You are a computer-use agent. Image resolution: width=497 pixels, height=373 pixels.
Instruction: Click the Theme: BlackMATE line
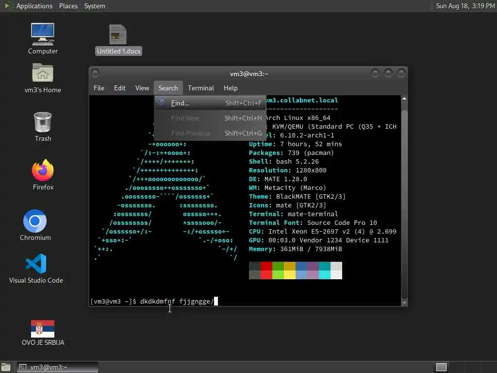297,197
